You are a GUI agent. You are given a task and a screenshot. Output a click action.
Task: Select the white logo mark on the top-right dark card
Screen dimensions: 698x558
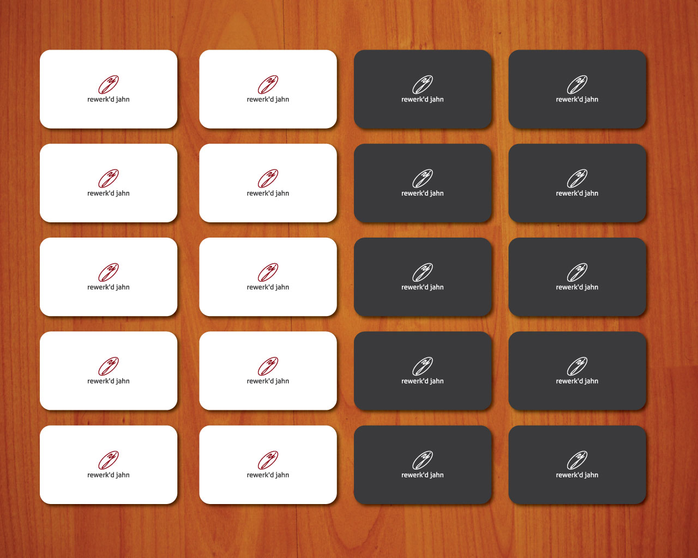(577, 83)
